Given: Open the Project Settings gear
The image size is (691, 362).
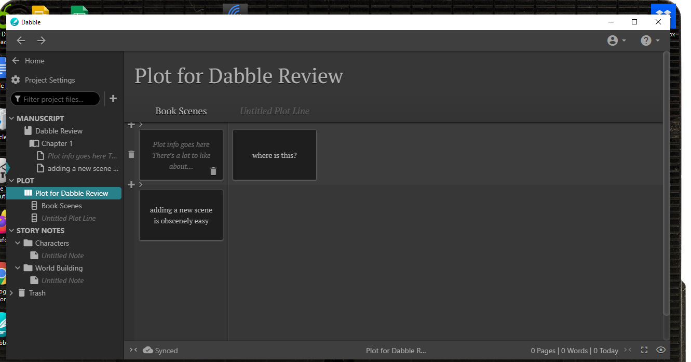Looking at the screenshot, I should (x=16, y=80).
